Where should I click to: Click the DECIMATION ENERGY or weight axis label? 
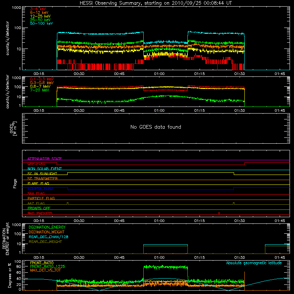coord(6,239)
